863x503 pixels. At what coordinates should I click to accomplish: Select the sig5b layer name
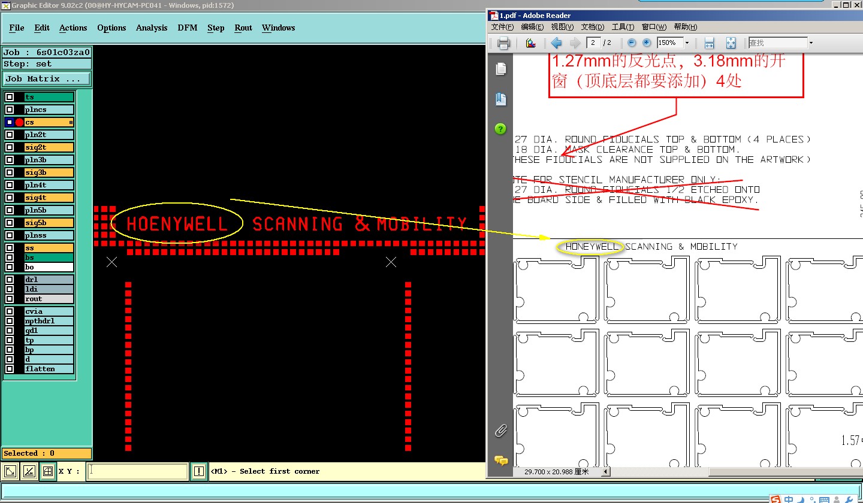pos(49,223)
